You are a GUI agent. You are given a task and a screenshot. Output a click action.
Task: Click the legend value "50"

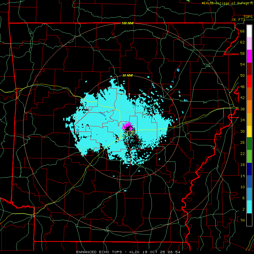(242, 75)
